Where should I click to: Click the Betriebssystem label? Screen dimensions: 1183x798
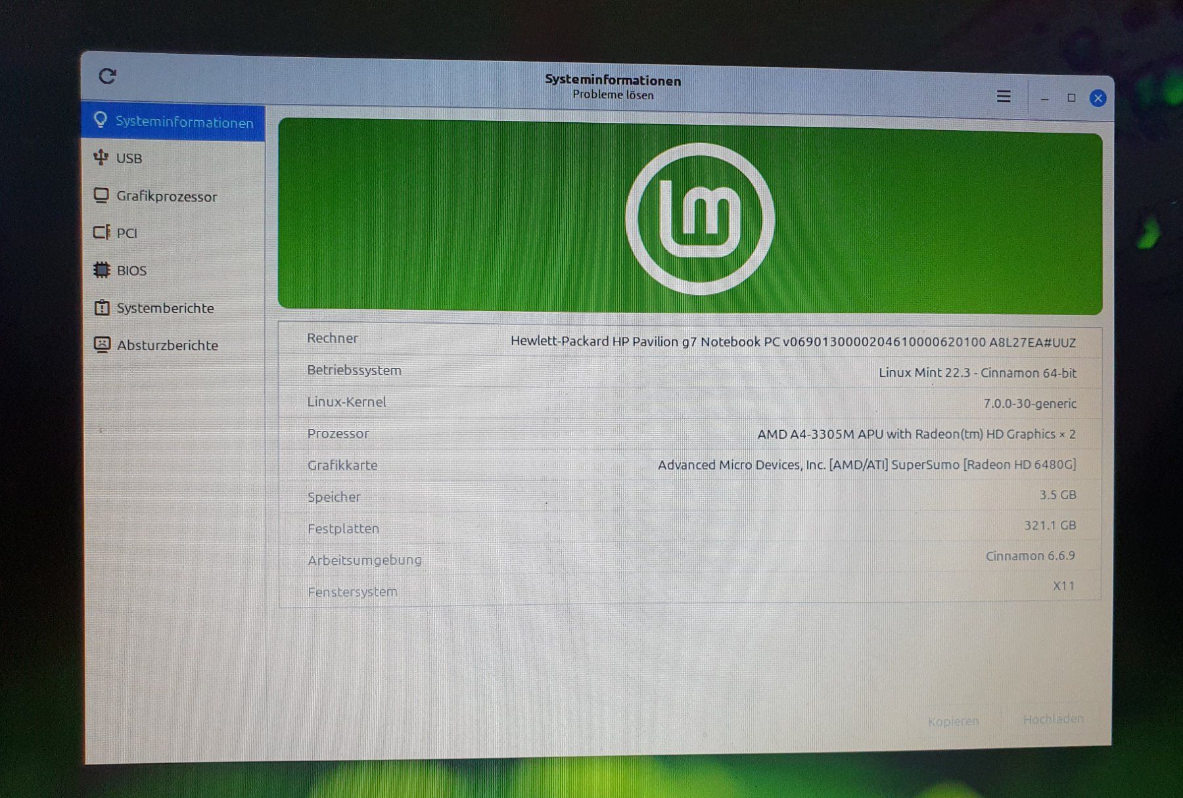(354, 370)
